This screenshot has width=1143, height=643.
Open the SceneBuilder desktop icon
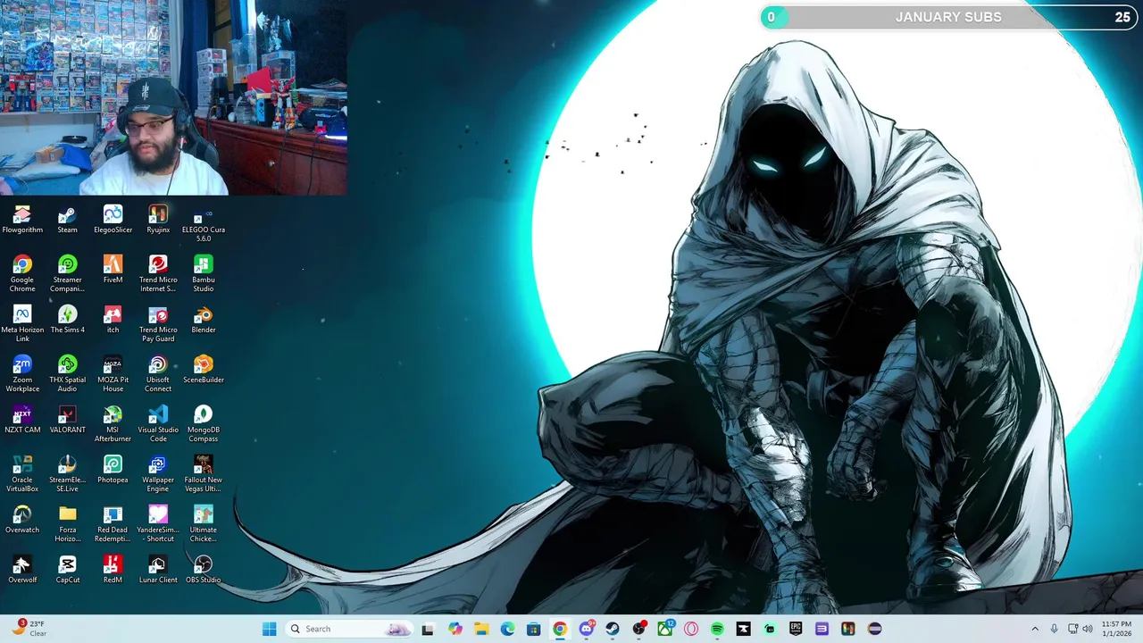pos(204,370)
